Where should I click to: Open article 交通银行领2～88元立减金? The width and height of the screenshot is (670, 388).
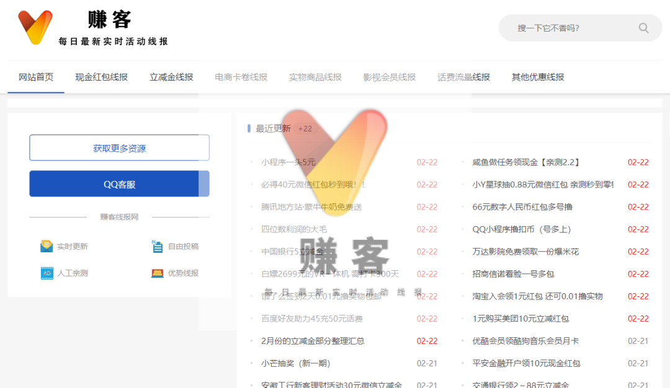pos(520,384)
